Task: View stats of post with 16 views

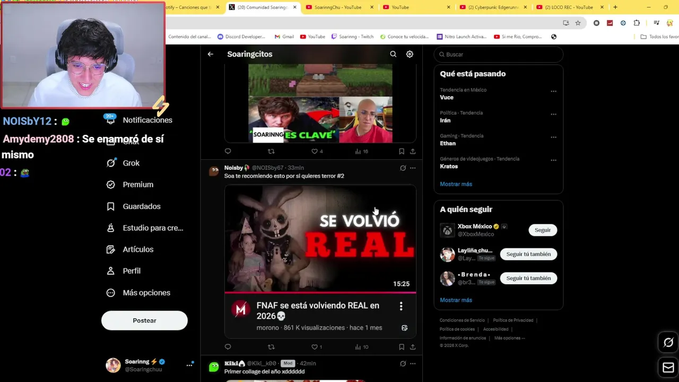Action: (x=362, y=151)
